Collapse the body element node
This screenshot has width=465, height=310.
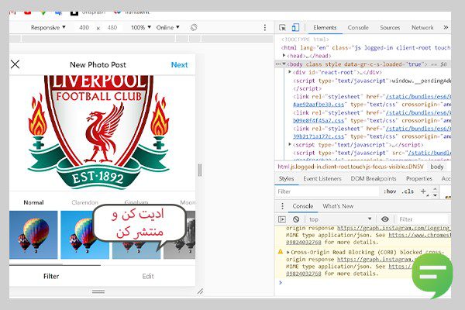click(x=284, y=64)
